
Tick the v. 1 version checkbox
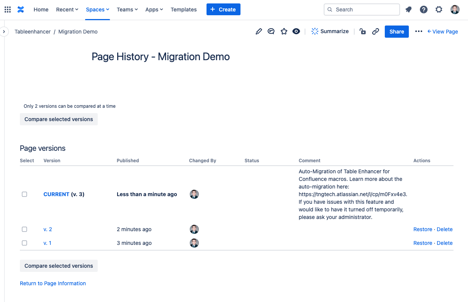24,243
